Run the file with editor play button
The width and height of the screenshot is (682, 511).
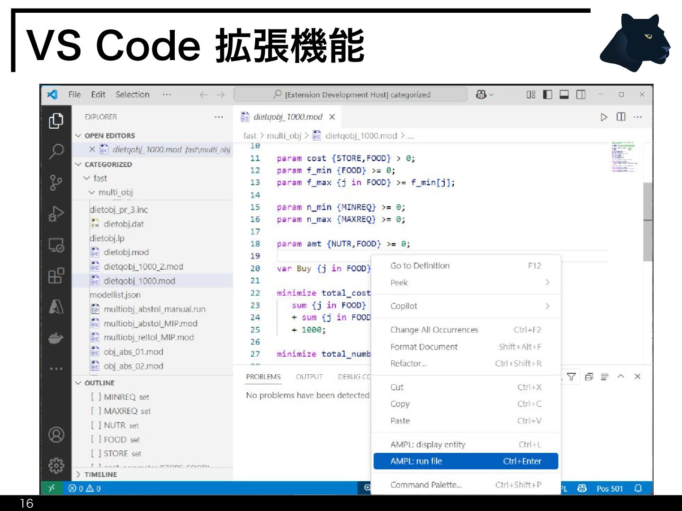pyautogui.click(x=603, y=117)
